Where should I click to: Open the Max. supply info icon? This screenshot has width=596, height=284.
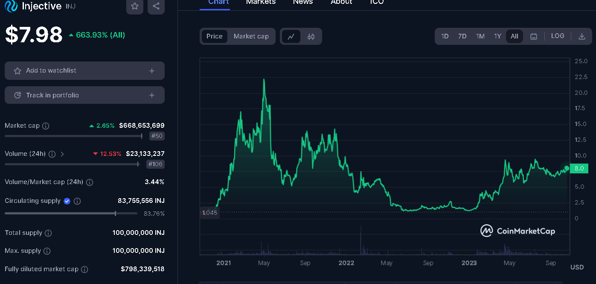click(47, 251)
